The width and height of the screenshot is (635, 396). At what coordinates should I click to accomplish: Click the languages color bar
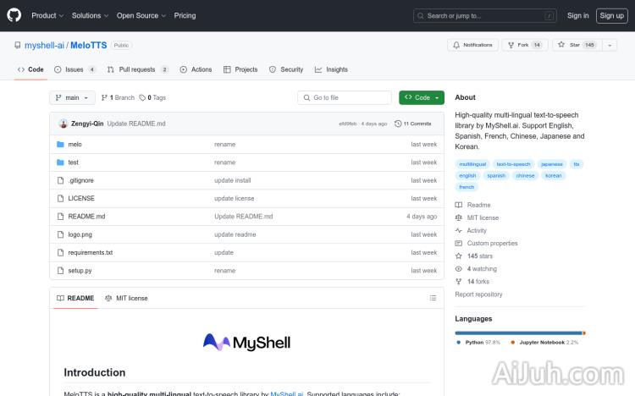(520, 333)
